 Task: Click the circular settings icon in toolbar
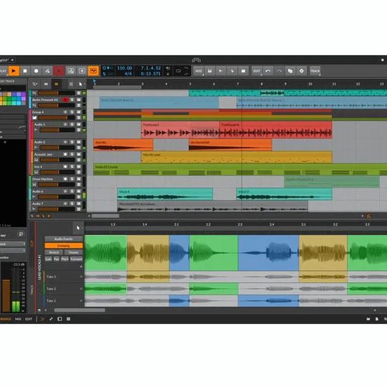(302, 71)
